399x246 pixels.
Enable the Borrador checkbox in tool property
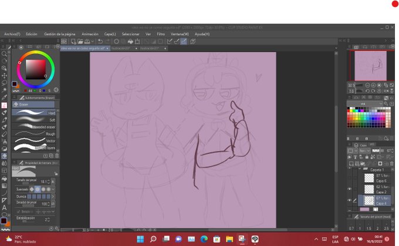[x=18, y=211]
